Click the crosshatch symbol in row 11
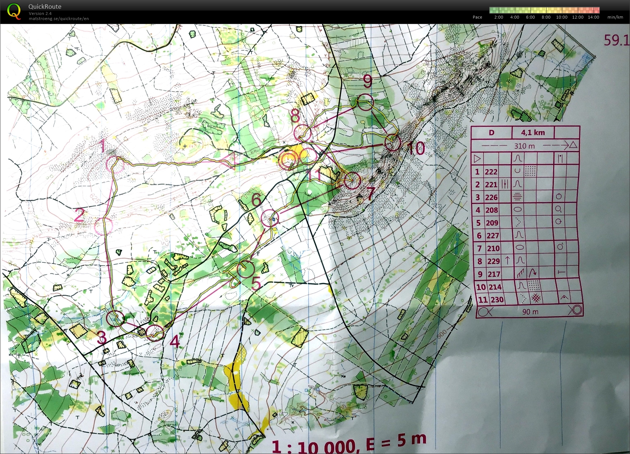 536,298
